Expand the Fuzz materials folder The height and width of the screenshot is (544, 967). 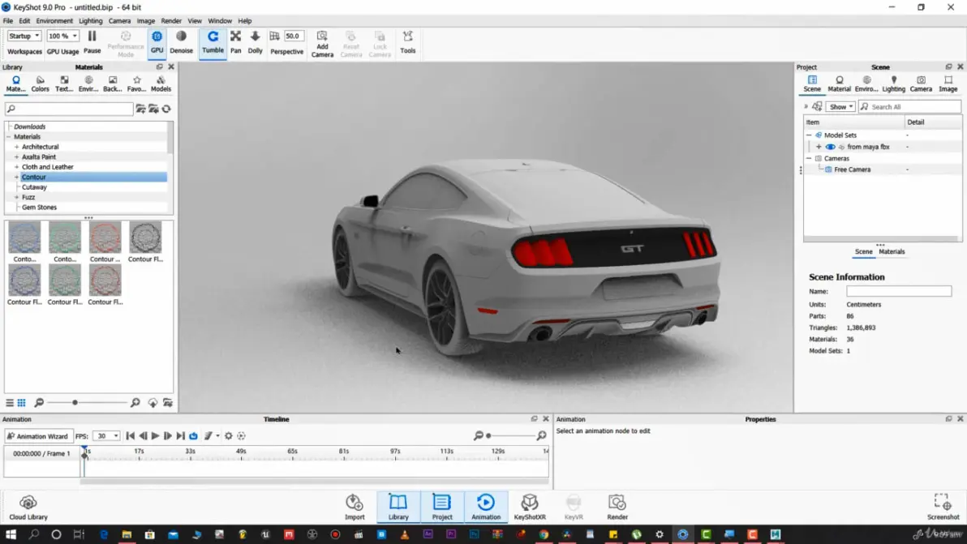coord(17,197)
